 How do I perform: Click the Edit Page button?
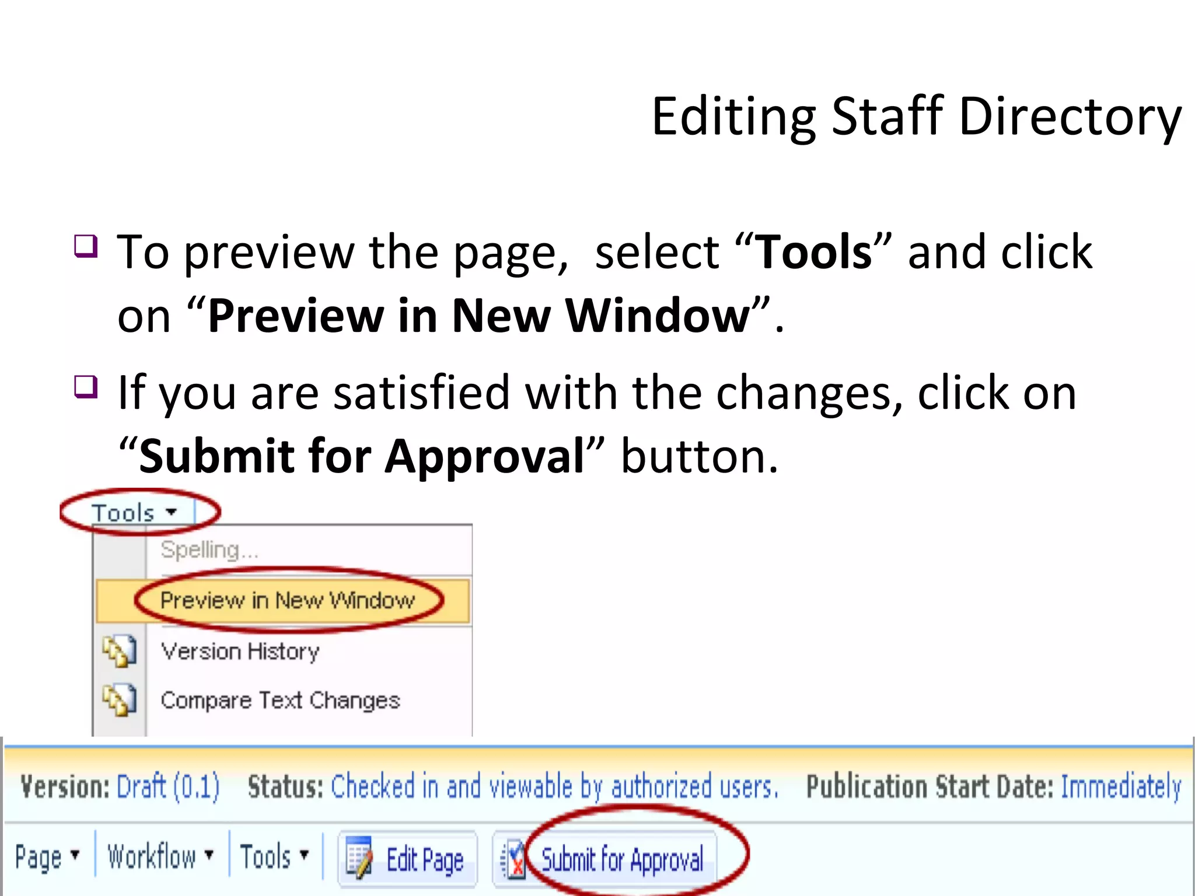point(408,860)
